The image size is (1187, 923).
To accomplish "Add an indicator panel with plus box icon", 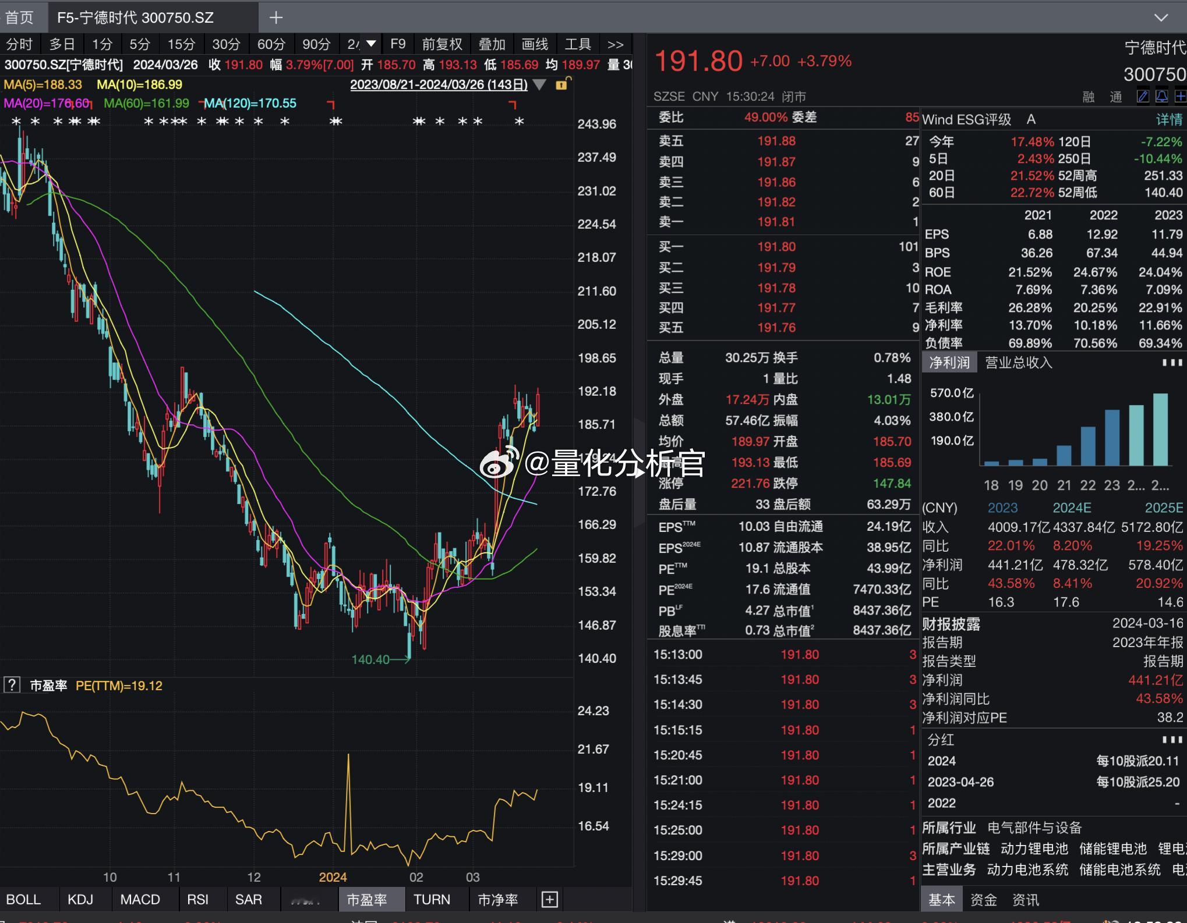I will [x=549, y=899].
